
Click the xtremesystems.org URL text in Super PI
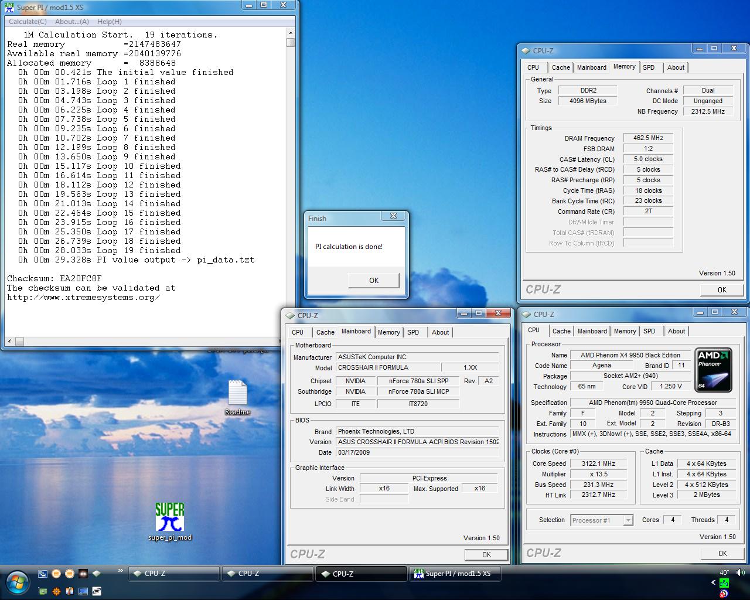pyautogui.click(x=83, y=297)
